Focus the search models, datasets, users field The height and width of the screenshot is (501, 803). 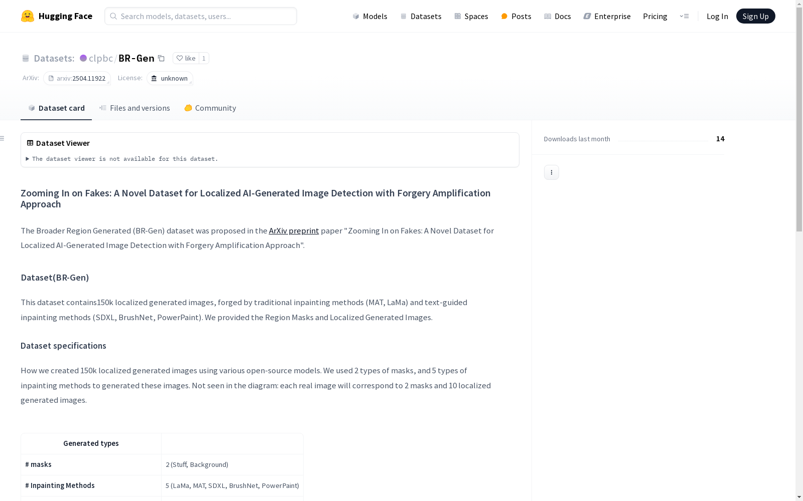click(201, 16)
